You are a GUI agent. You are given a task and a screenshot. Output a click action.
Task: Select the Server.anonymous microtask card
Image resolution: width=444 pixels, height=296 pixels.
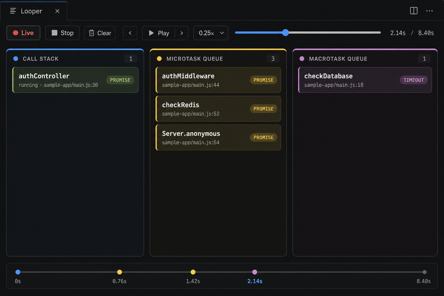[218, 137]
